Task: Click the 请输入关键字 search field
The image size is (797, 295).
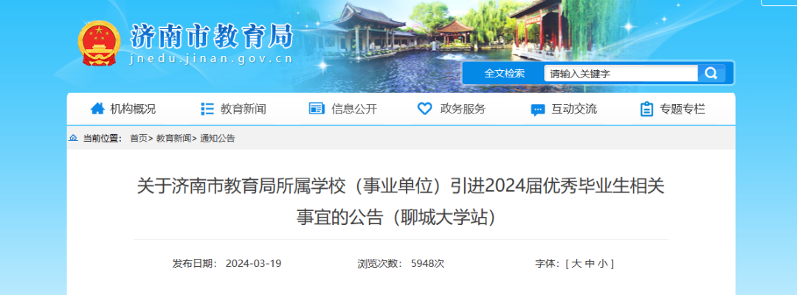Action: pyautogui.click(x=621, y=74)
